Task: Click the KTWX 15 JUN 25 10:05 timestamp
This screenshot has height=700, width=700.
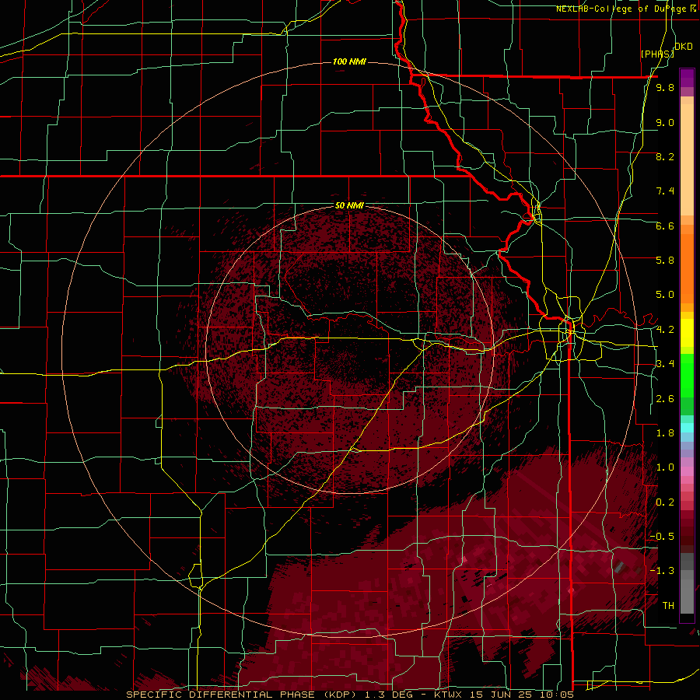Action: (504, 695)
